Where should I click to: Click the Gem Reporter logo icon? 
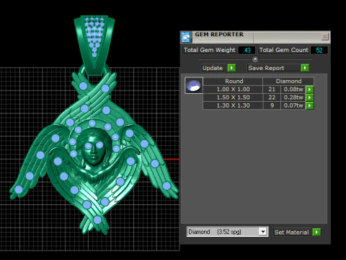click(186, 37)
